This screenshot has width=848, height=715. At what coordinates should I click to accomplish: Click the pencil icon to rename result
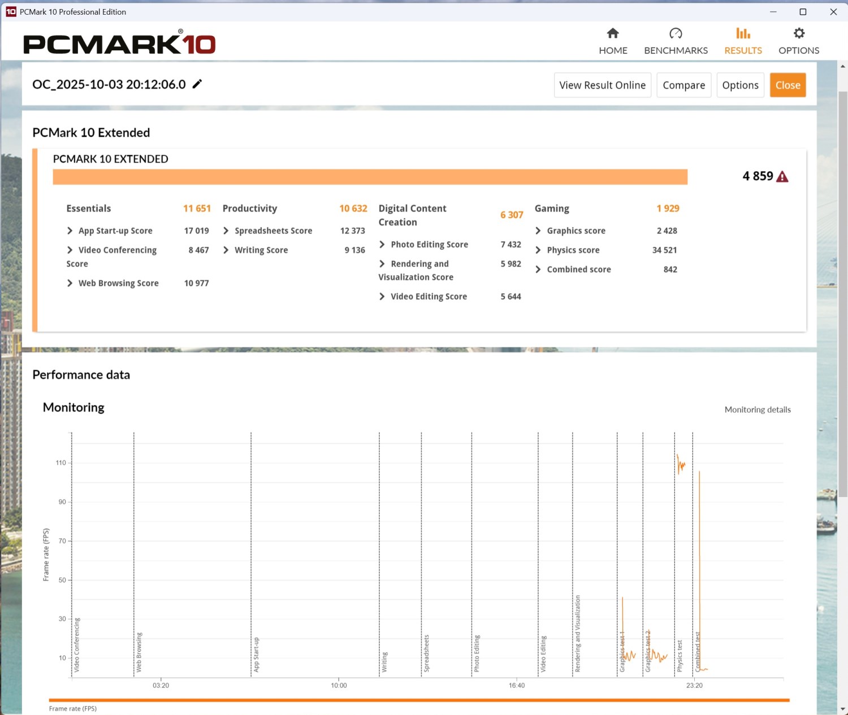click(197, 84)
